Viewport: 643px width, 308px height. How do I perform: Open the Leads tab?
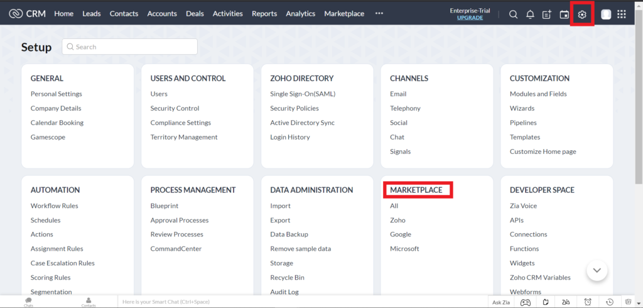click(91, 14)
